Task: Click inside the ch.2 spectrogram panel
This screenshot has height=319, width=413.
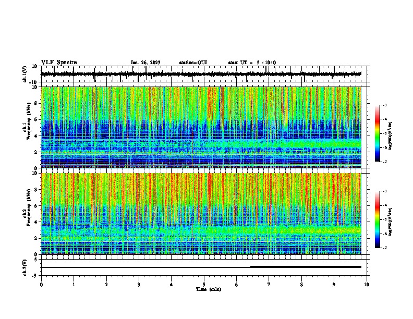Action: pos(201,214)
